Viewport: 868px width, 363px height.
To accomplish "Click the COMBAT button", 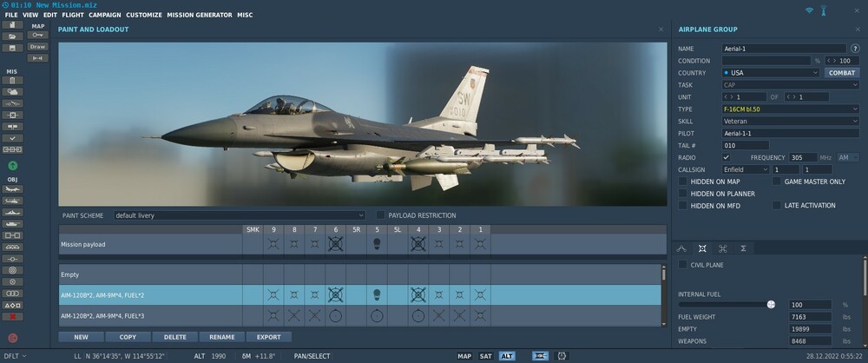I will point(842,73).
